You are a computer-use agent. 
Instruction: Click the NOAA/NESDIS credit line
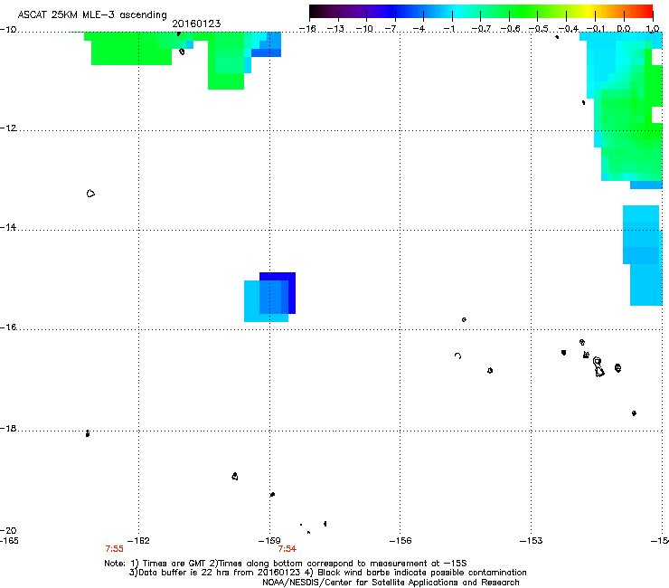click(x=391, y=583)
